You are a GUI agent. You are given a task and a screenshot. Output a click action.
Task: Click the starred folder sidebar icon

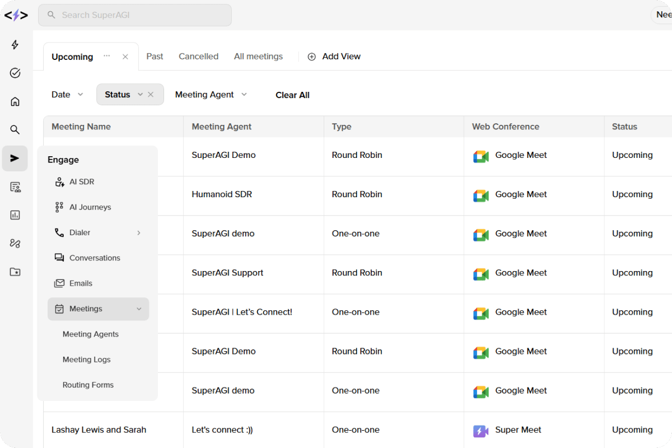point(15,272)
